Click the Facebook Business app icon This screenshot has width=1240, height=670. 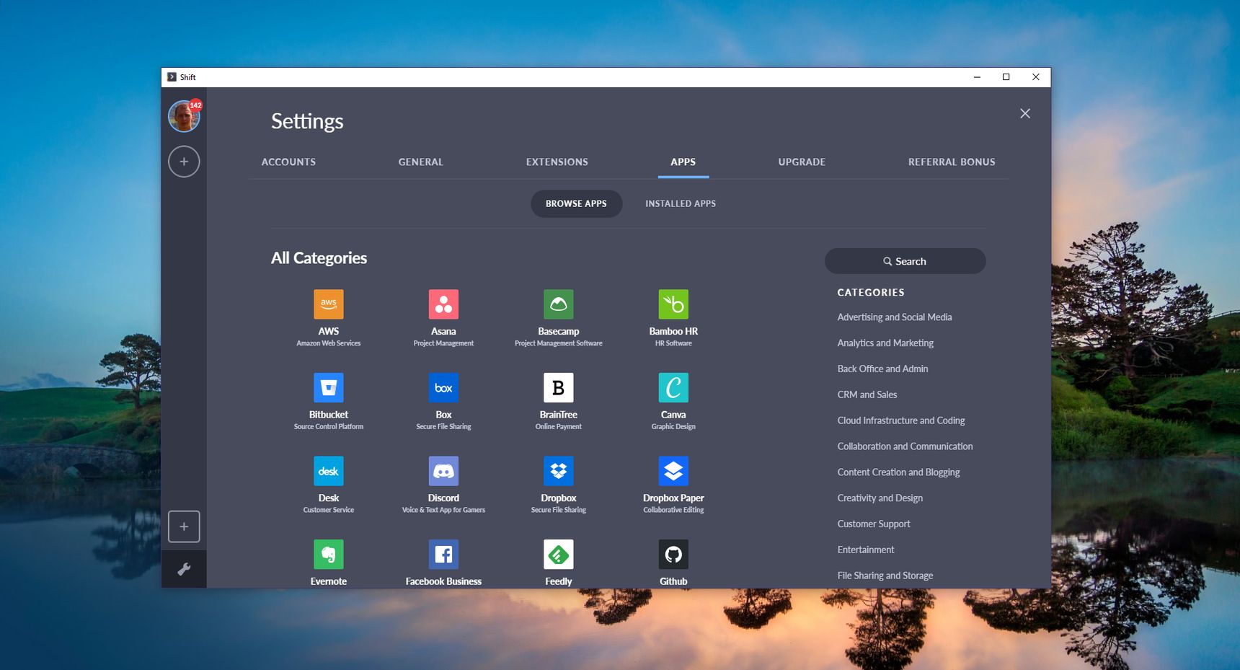click(443, 555)
